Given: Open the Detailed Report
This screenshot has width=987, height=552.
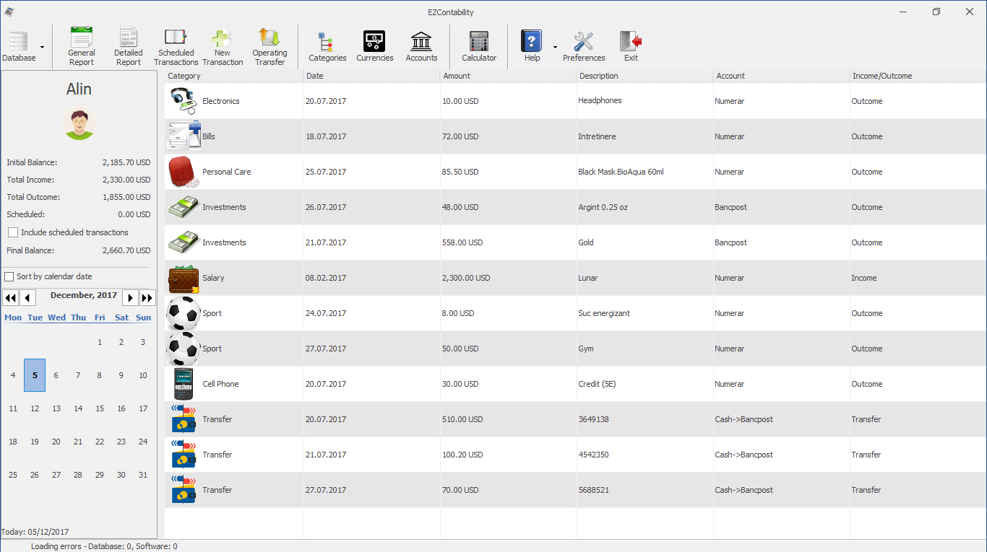Looking at the screenshot, I should pyautogui.click(x=129, y=47).
